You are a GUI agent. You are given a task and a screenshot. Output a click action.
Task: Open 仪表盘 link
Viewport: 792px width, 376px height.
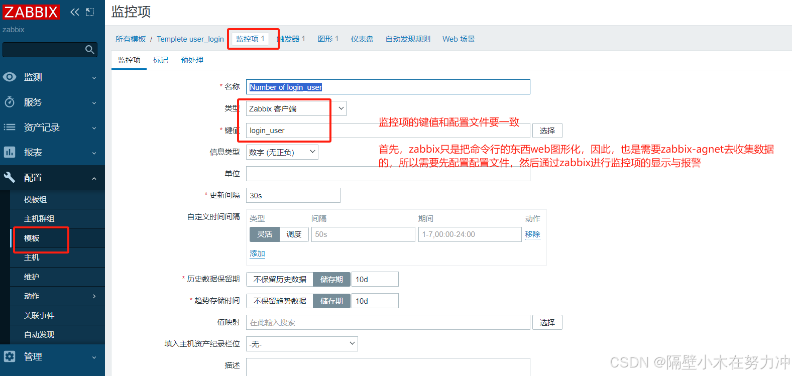[362, 39]
